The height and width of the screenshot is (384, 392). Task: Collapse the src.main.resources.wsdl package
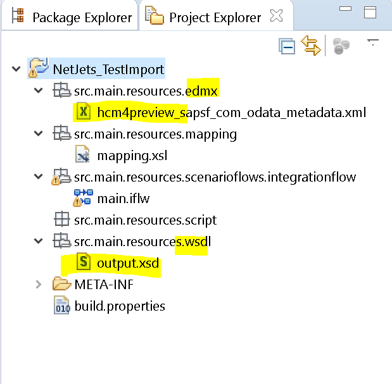coord(38,241)
